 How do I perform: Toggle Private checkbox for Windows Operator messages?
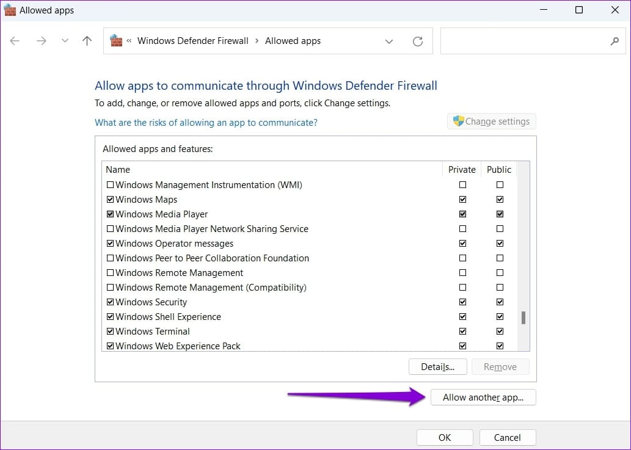point(463,243)
